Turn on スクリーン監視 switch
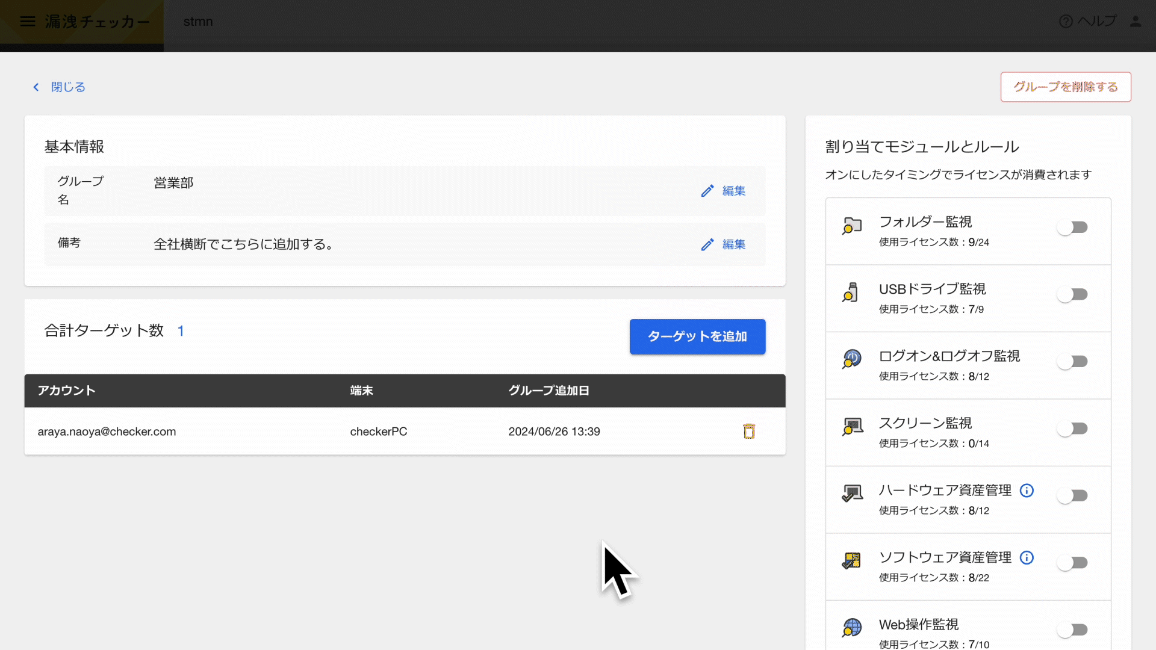The height and width of the screenshot is (650, 1156). pyautogui.click(x=1072, y=429)
